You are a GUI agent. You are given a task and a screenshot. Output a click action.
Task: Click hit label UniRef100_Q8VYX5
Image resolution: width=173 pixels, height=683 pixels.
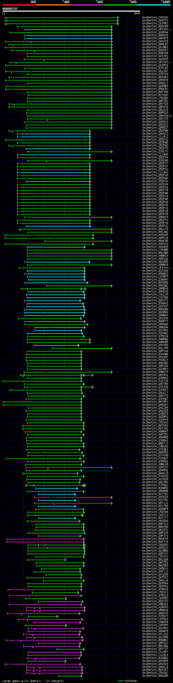(x=155, y=119)
